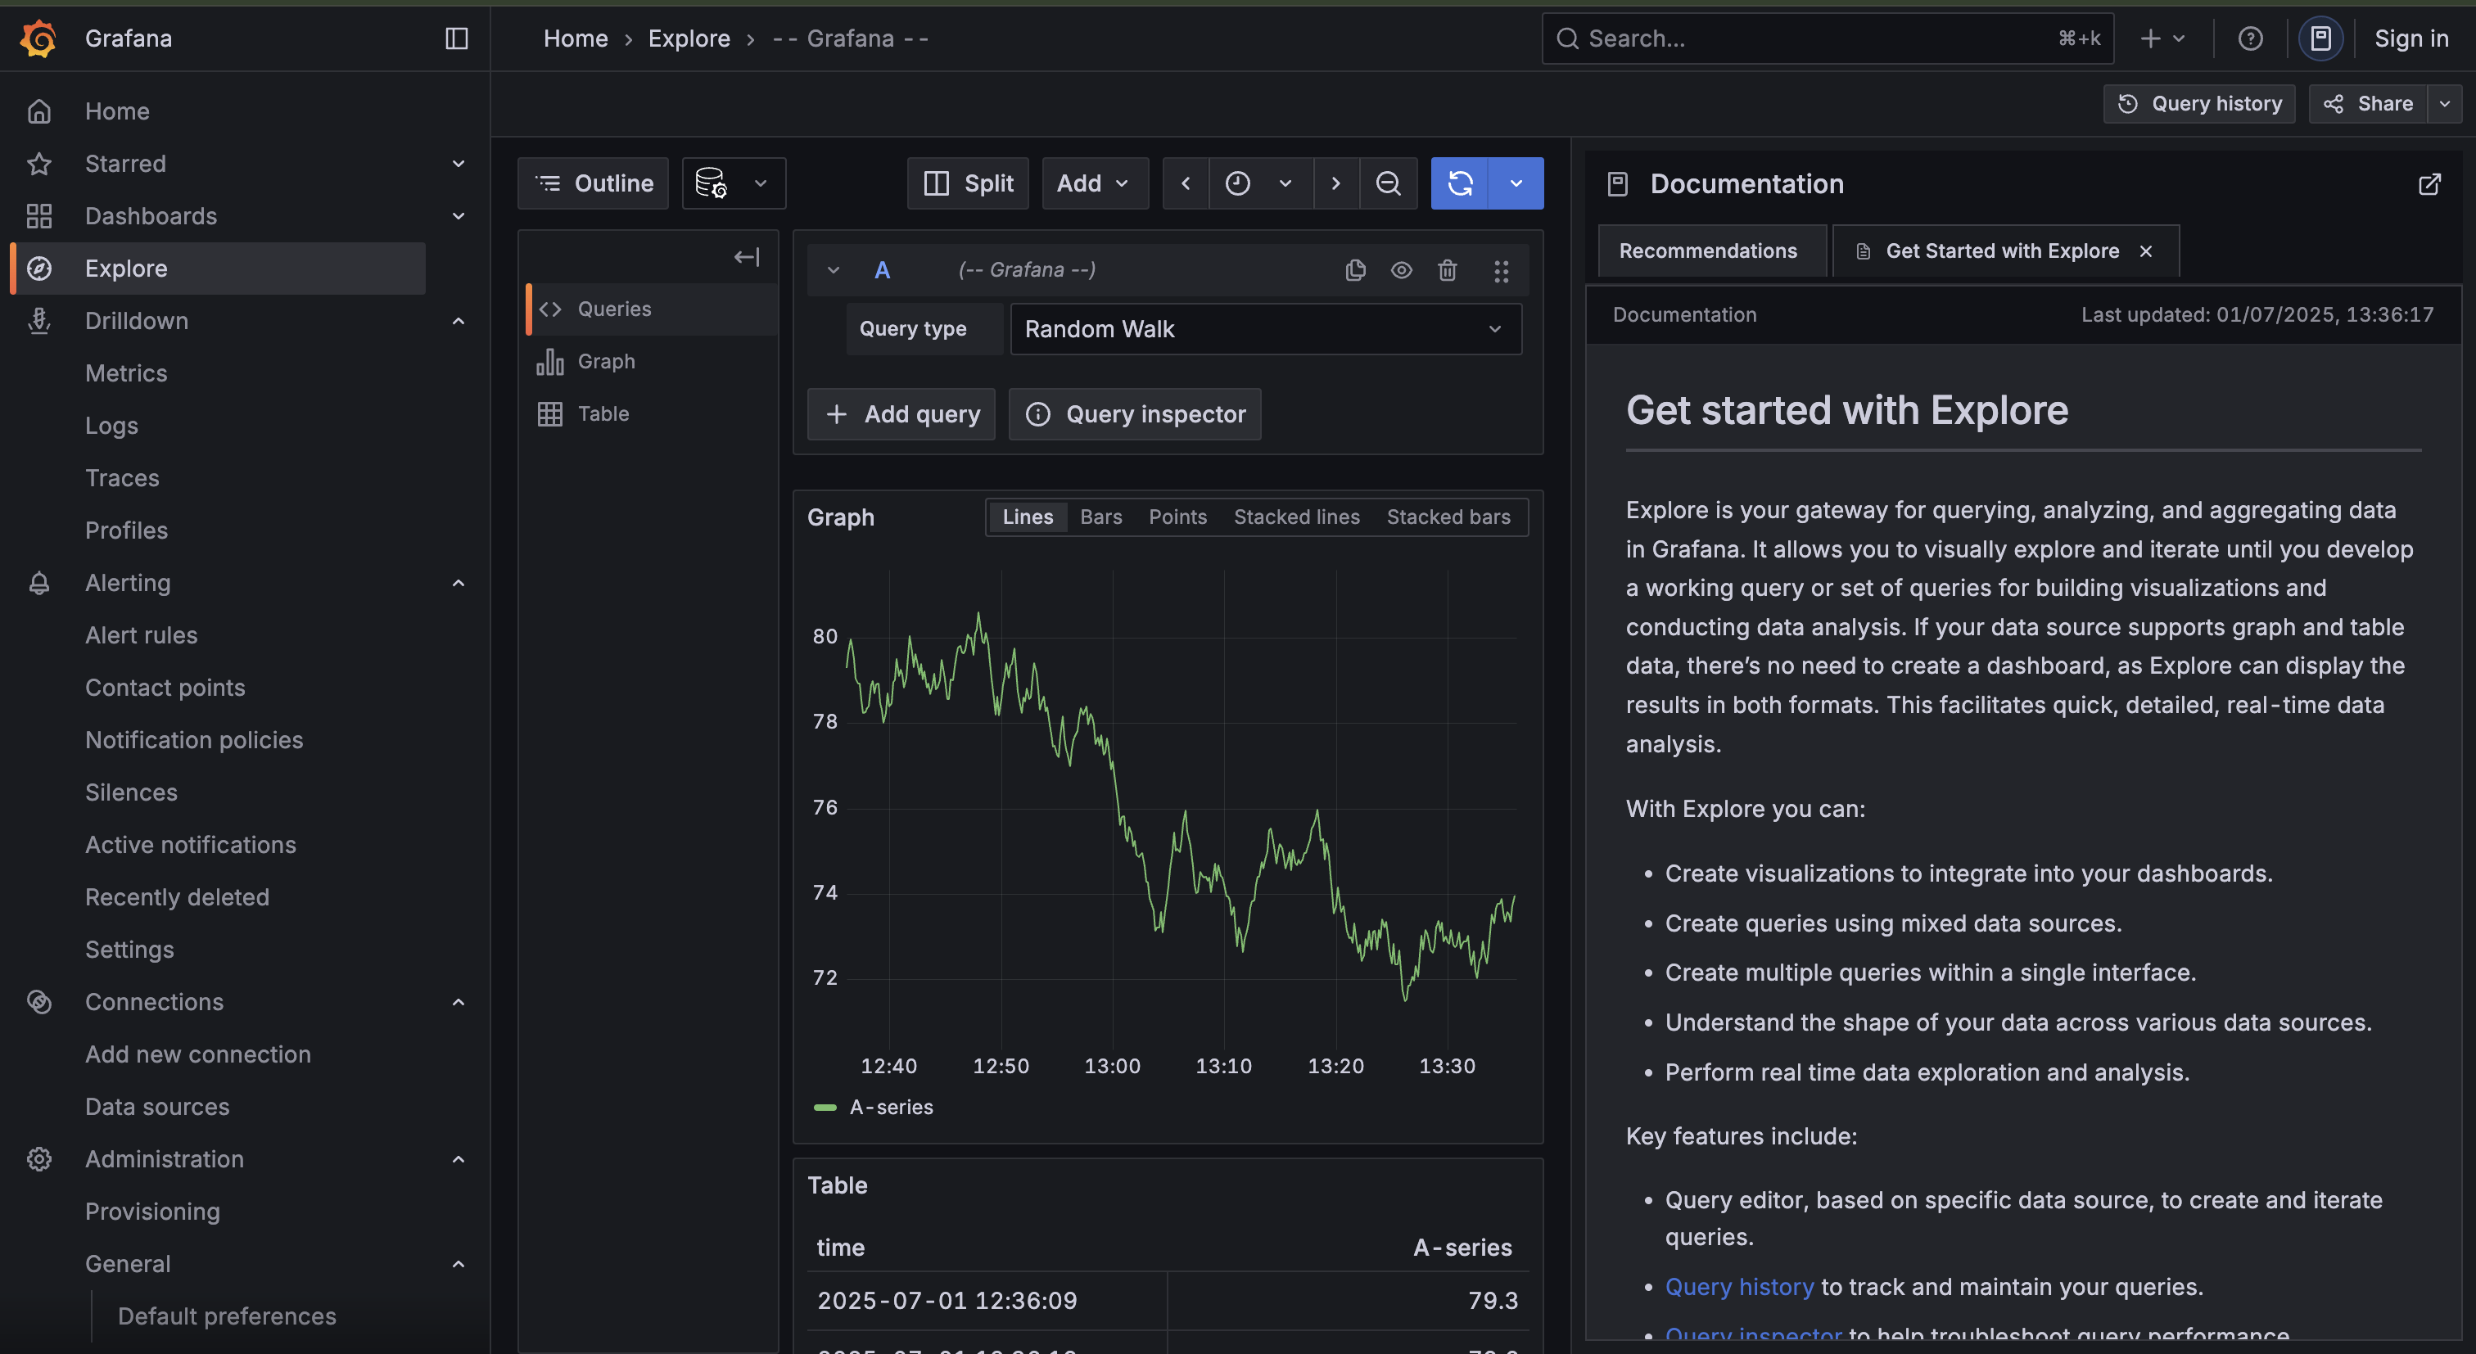
Task: Toggle Split view of Explore
Action: point(968,183)
